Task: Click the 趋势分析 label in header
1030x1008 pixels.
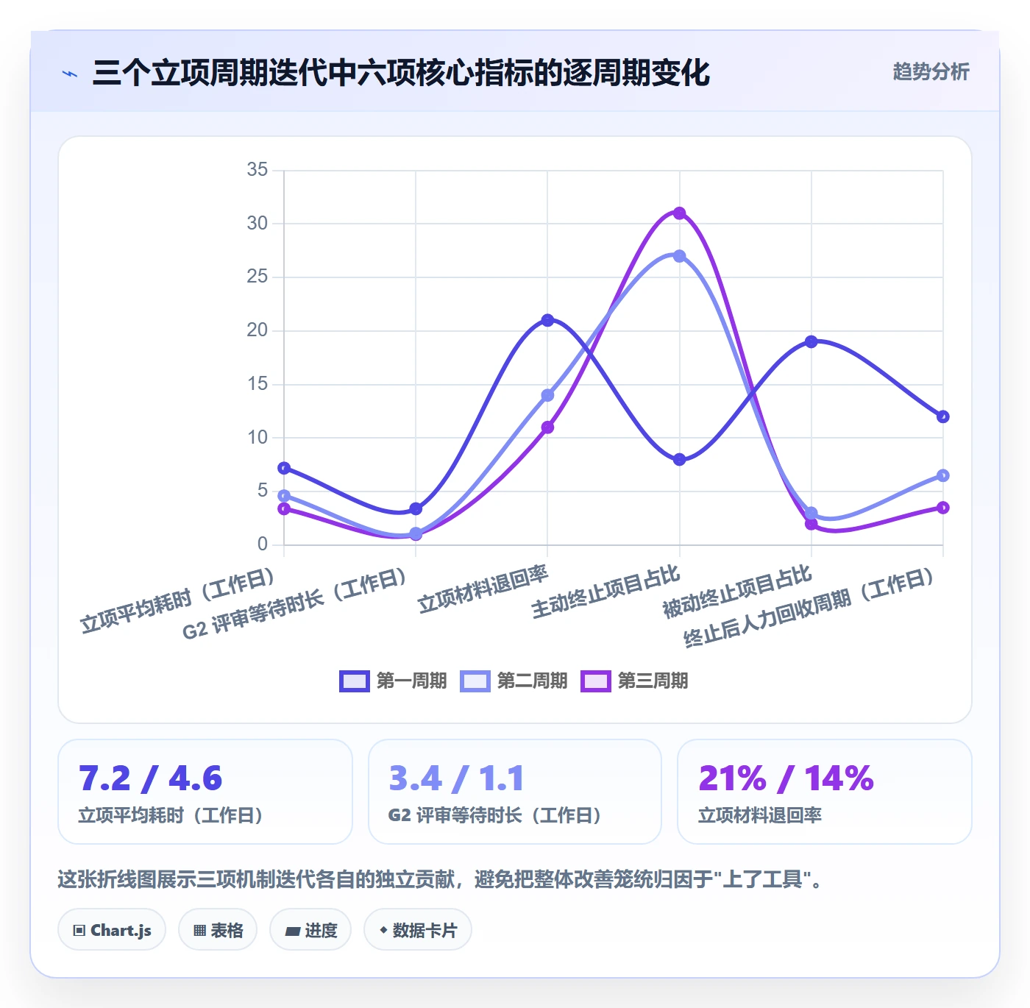Action: point(931,72)
